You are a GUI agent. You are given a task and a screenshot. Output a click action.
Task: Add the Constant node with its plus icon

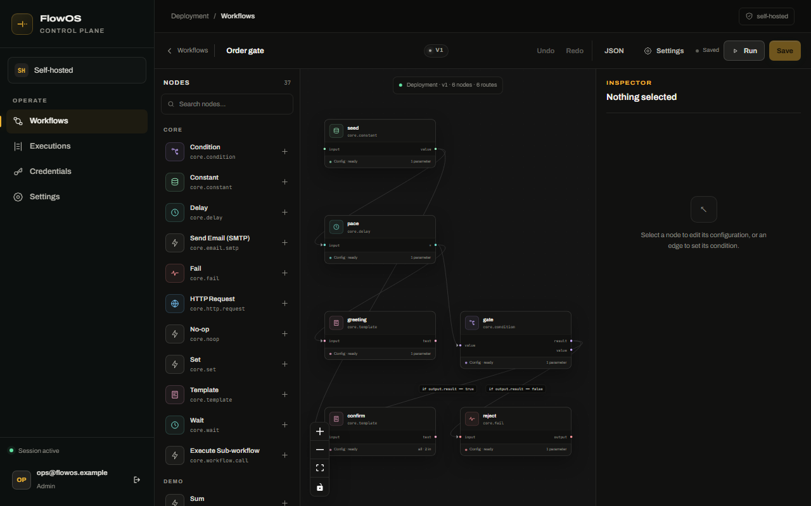click(285, 182)
